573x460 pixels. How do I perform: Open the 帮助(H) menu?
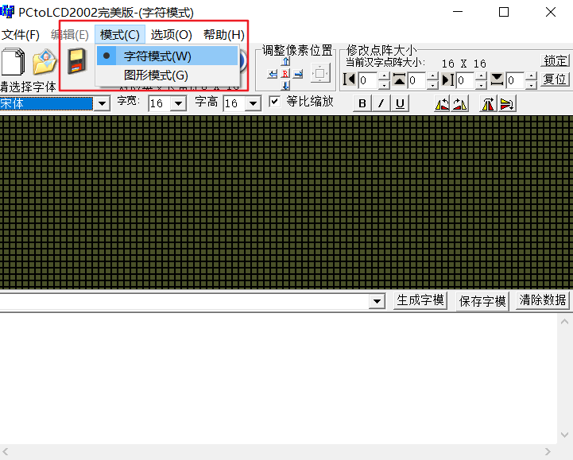(x=224, y=35)
